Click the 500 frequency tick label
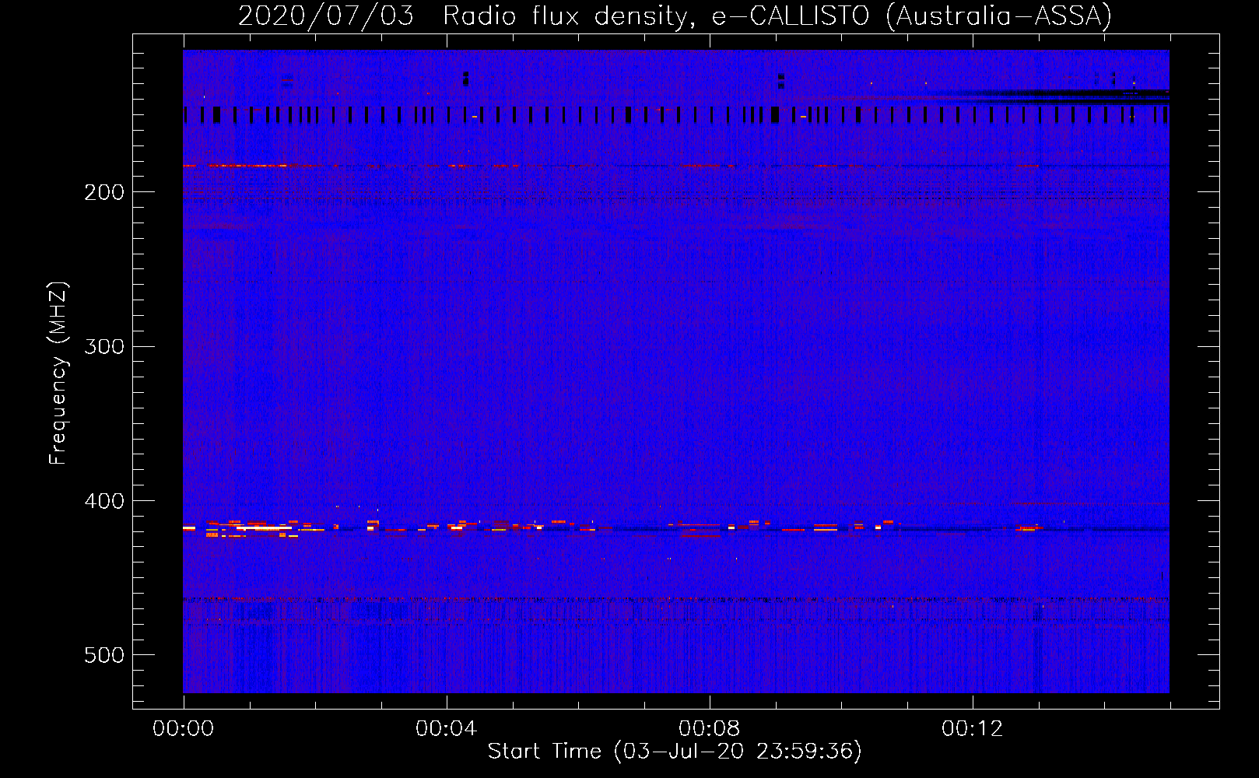 (104, 655)
